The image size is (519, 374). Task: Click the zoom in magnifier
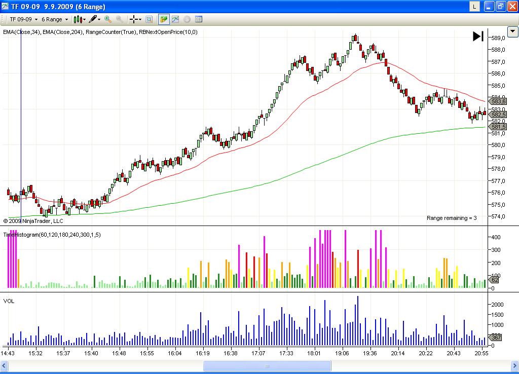click(x=107, y=19)
